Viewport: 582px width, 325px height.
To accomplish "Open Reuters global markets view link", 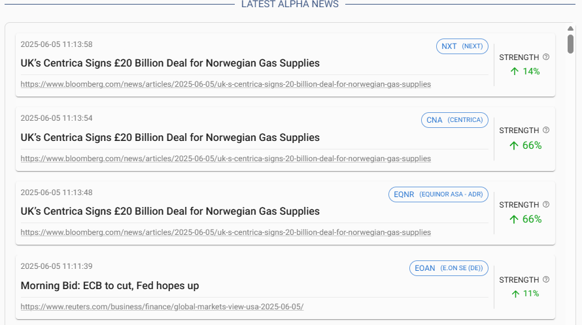I will [x=162, y=307].
